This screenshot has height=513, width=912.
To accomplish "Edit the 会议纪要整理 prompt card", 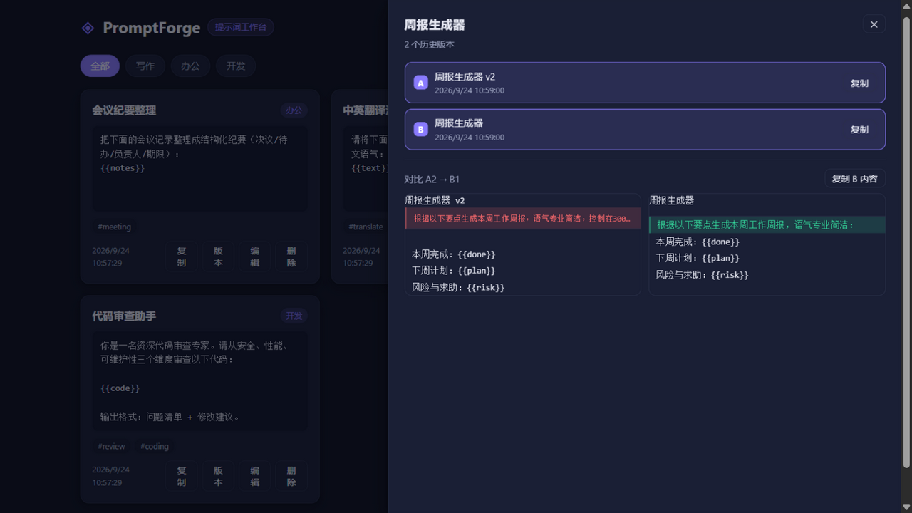I will (x=255, y=256).
